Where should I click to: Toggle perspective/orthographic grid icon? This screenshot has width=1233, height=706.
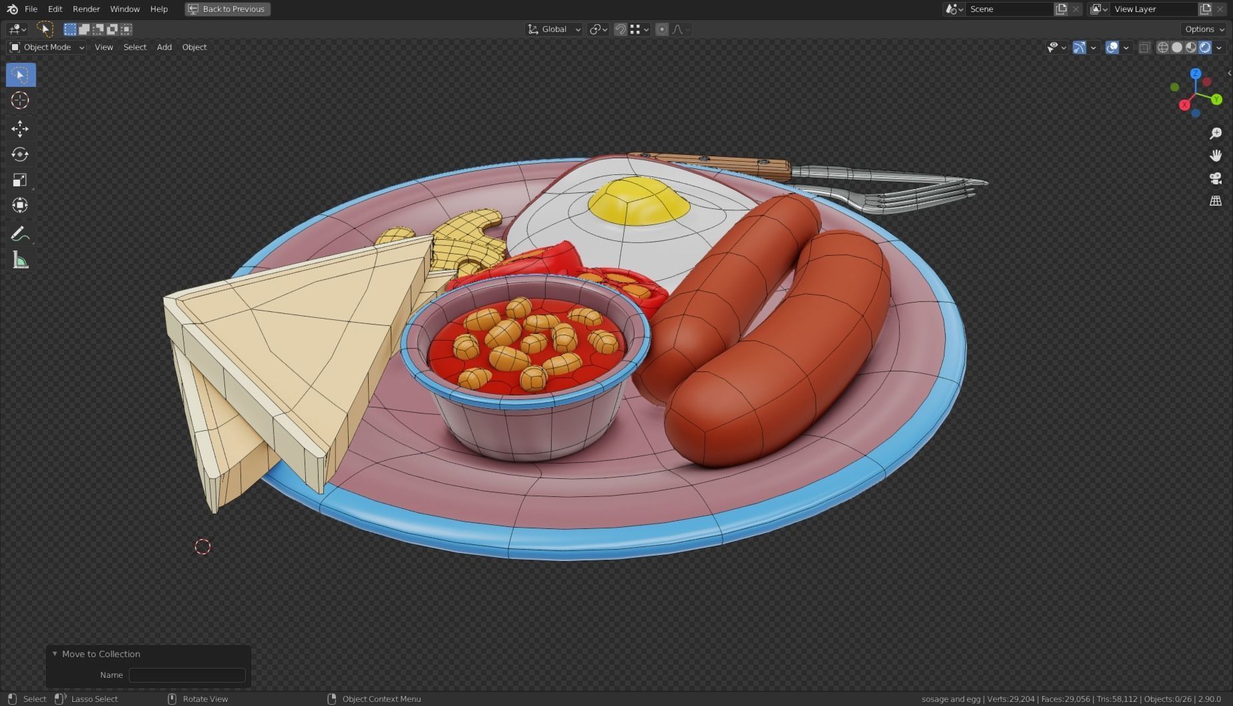[x=1216, y=200]
